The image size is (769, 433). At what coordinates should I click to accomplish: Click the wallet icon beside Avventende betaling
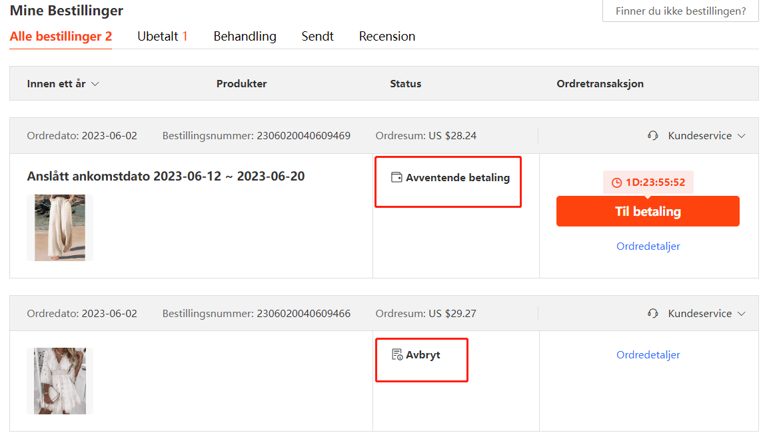[x=396, y=177]
